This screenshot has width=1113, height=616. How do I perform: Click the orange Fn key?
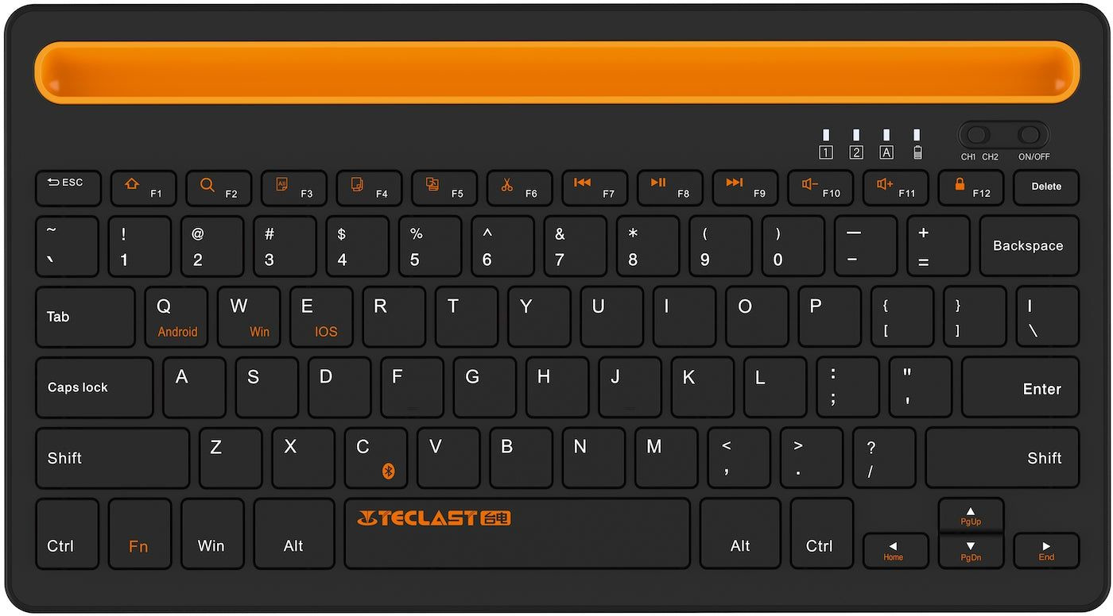click(x=139, y=533)
